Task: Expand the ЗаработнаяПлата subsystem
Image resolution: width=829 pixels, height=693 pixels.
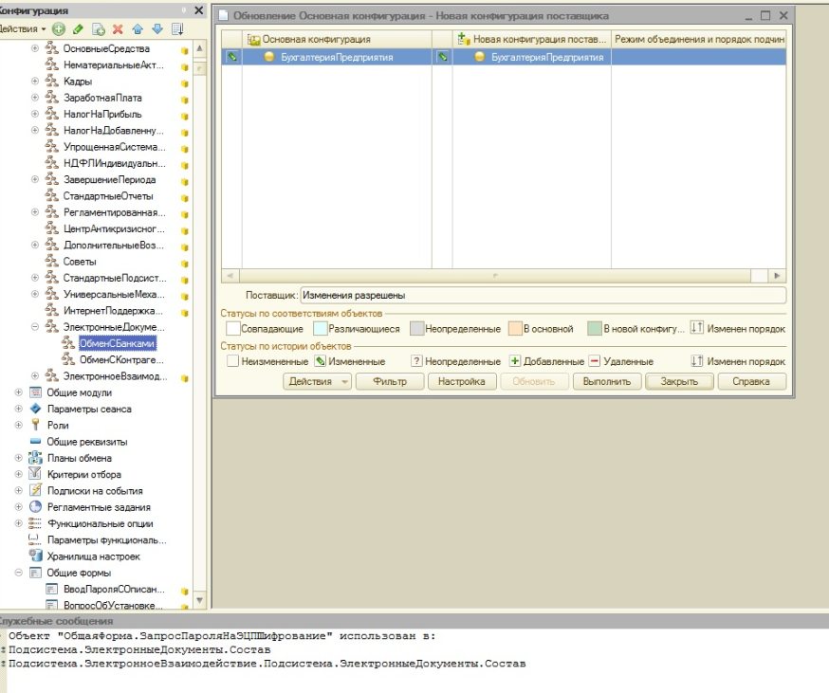Action: pyautogui.click(x=35, y=98)
